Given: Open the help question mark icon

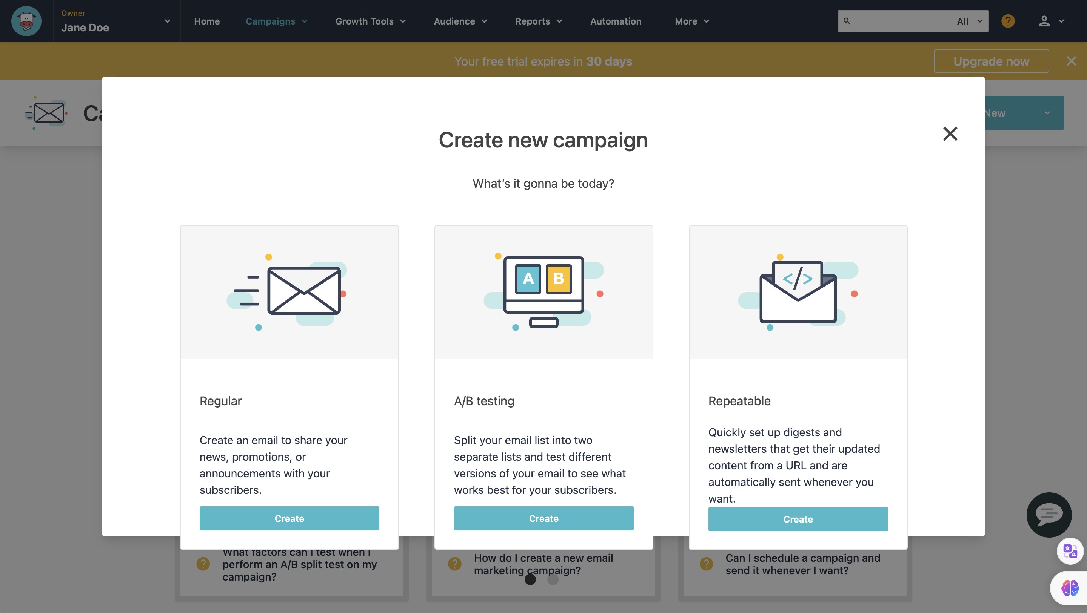Looking at the screenshot, I should click(1008, 21).
